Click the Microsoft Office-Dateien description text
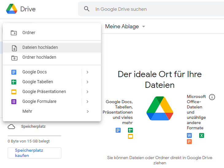The width and height of the screenshot is (224, 168). coord(196,112)
